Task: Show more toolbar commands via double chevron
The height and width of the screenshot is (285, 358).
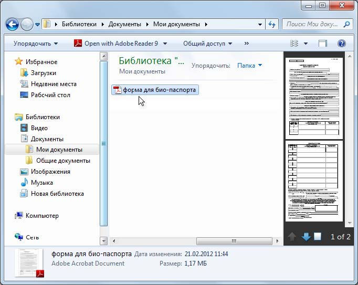Action: (x=247, y=44)
